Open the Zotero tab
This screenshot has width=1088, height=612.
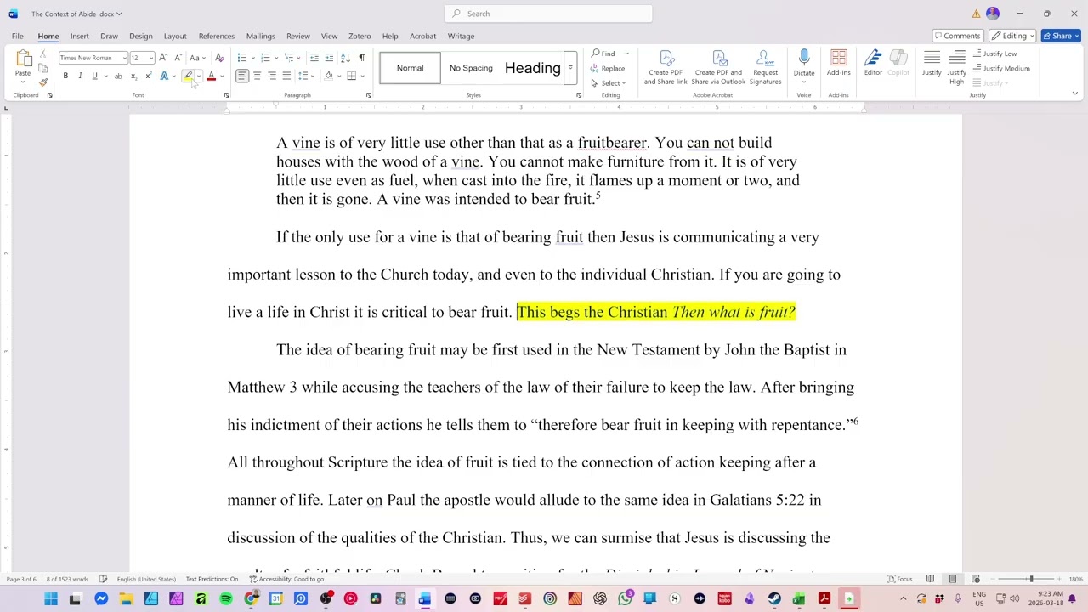pos(359,36)
